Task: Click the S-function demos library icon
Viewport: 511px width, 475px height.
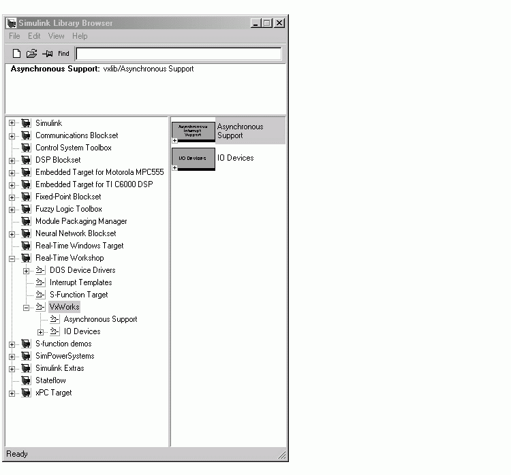Action: coord(26,344)
